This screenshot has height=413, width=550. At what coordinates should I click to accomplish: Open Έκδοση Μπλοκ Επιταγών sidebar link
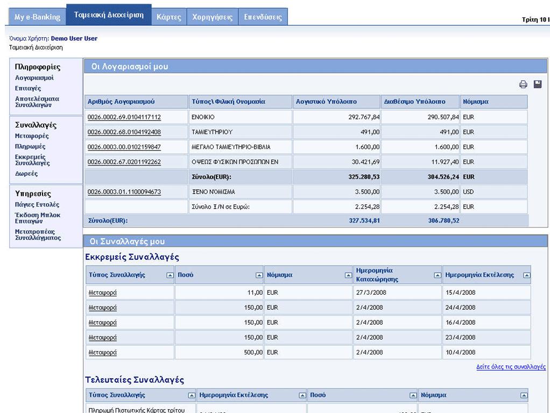[38, 218]
